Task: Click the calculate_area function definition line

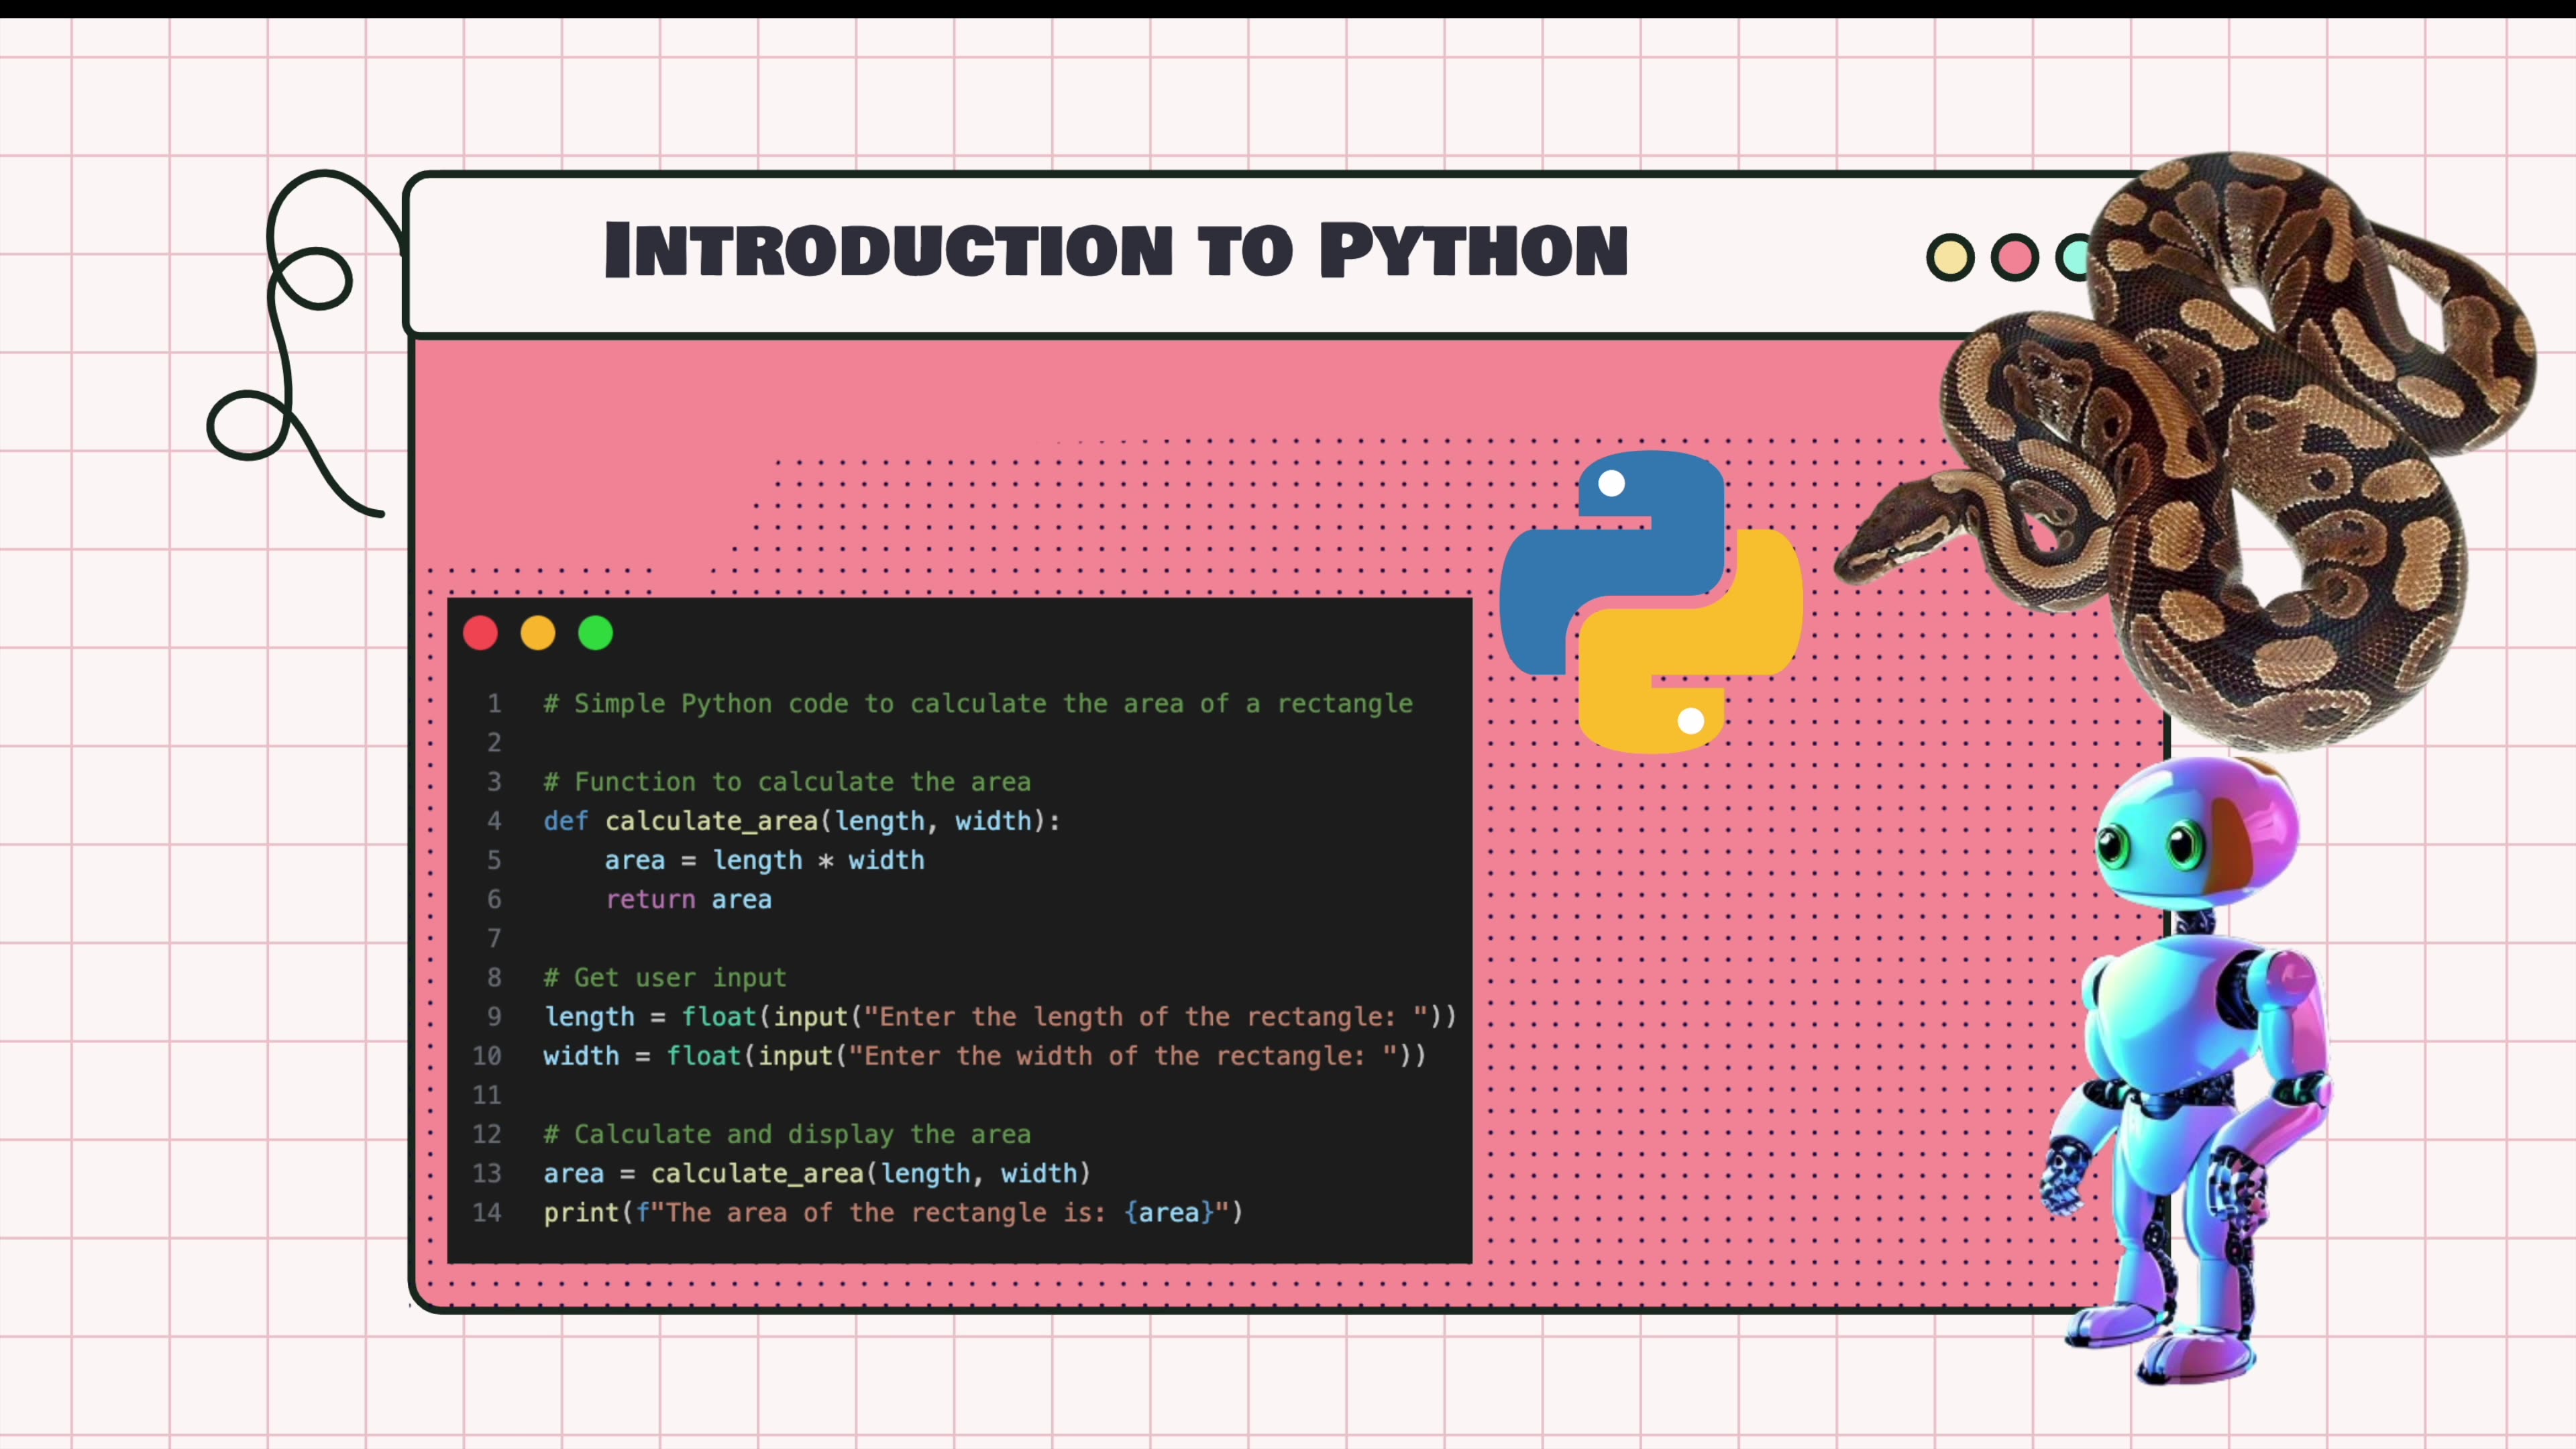Action: (x=800, y=821)
